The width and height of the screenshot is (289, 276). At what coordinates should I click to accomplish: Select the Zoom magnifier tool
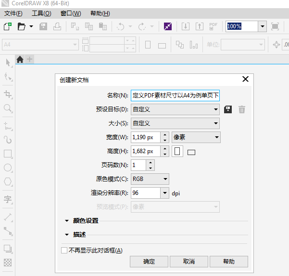[8, 108]
